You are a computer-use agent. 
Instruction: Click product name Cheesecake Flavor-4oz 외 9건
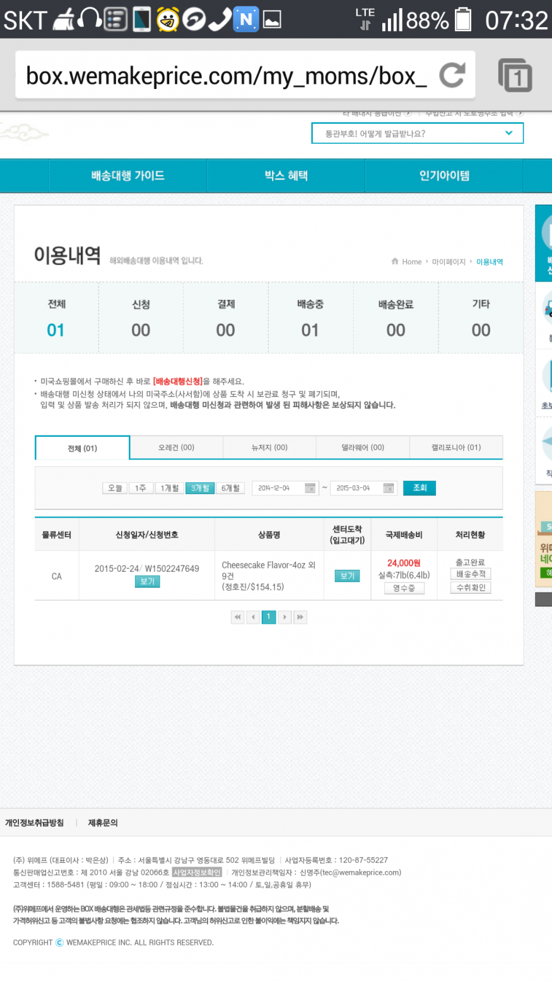pos(268,571)
